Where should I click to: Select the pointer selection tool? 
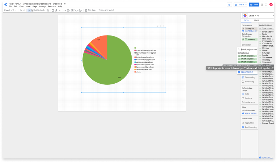coord(29,10)
